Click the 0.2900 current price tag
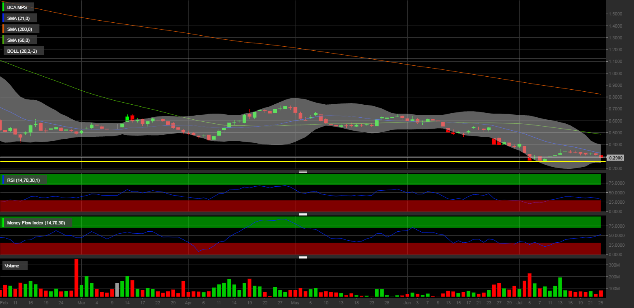This screenshot has height=308, width=634. pos(616,158)
